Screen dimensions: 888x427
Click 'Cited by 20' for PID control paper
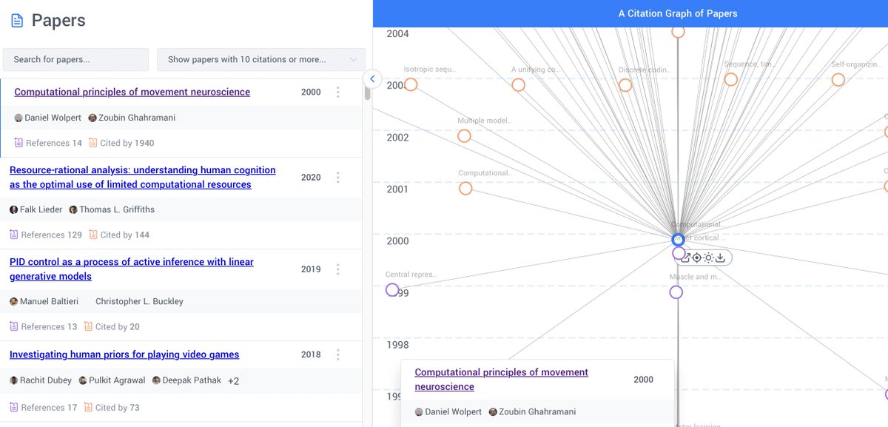coord(112,326)
